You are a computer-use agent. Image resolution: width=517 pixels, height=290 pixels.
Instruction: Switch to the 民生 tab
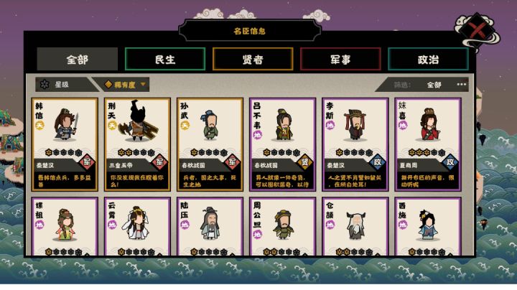(165, 60)
